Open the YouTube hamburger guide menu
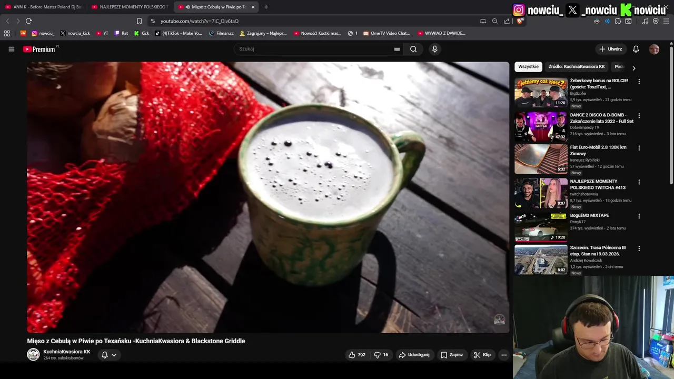The image size is (674, 379). (11, 49)
